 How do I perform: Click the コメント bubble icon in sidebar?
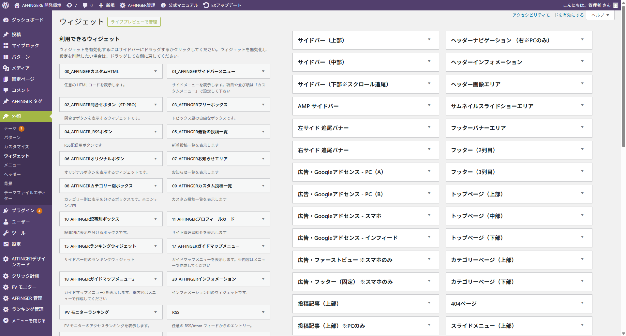(x=6, y=90)
